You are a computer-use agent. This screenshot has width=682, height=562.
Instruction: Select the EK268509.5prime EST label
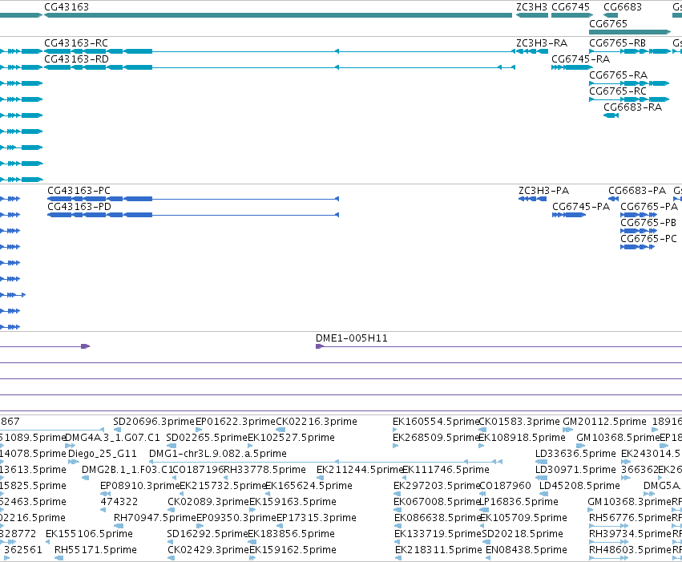pos(436,438)
